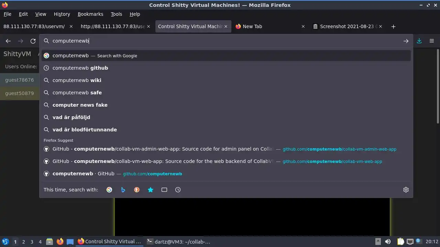Open a new tab with plus button

[394, 26]
